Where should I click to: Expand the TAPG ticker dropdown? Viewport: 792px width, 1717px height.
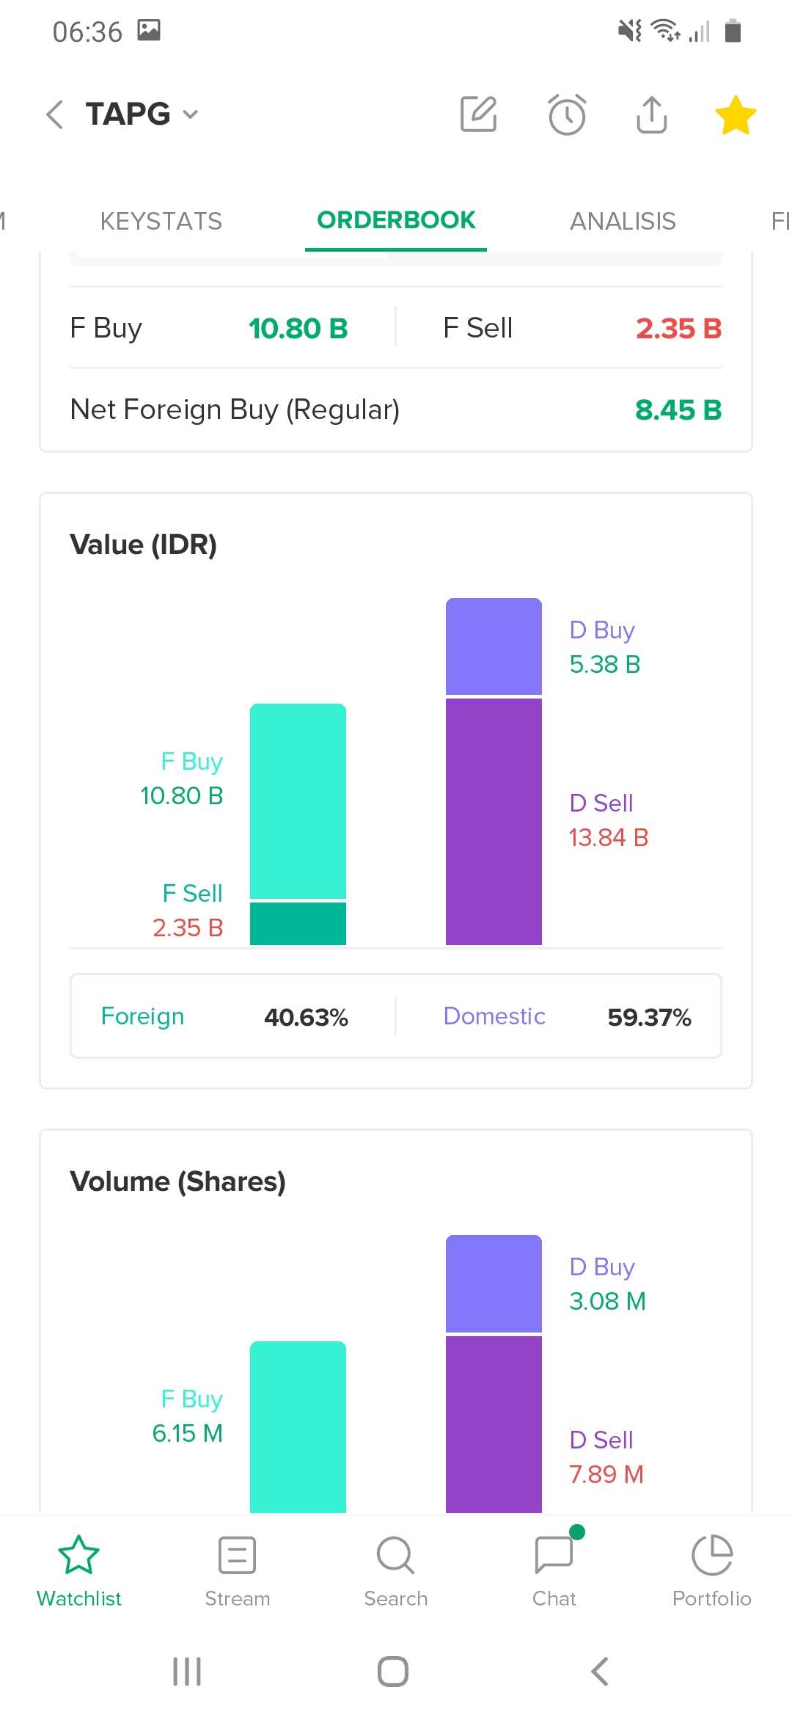(x=191, y=114)
